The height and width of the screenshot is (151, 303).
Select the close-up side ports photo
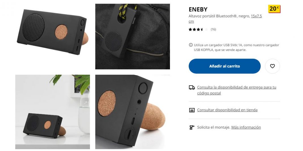(x=132, y=112)
